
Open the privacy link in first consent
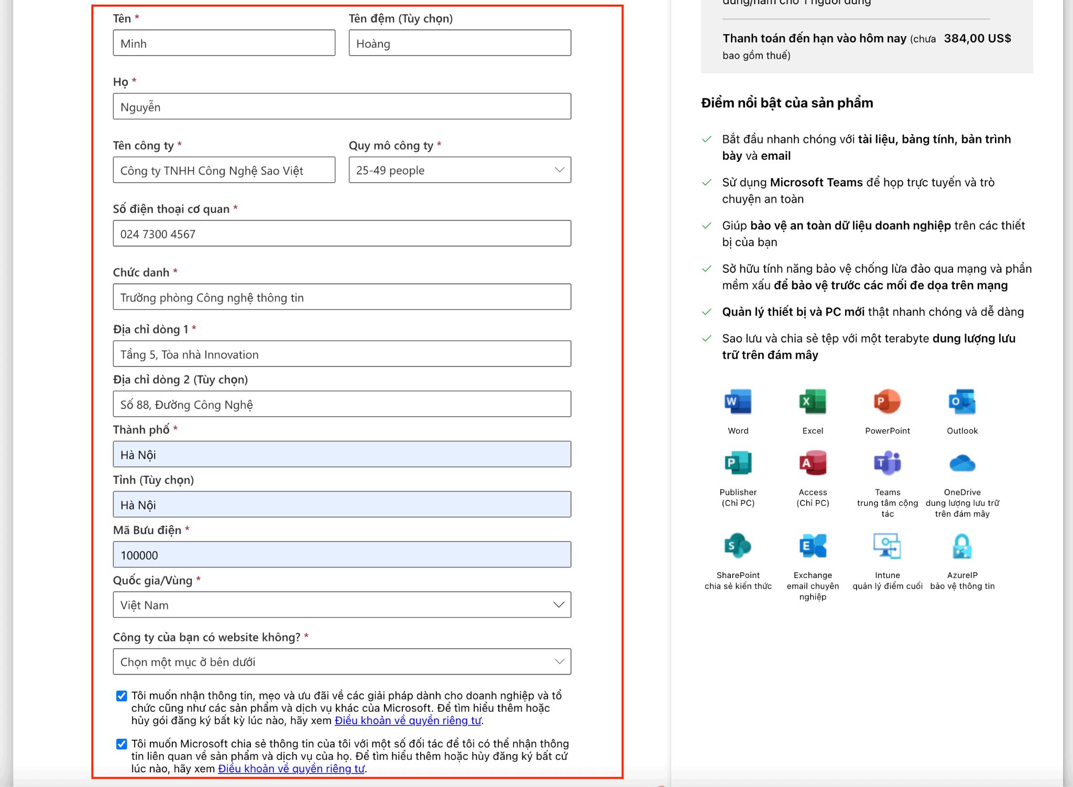coord(408,721)
